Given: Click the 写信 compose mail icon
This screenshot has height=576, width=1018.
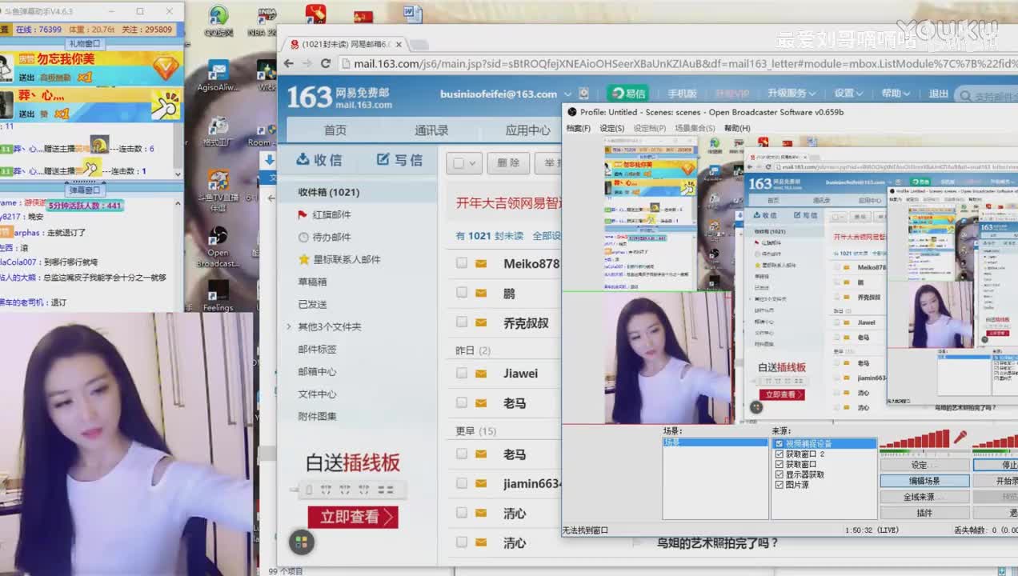Looking at the screenshot, I should (x=383, y=159).
